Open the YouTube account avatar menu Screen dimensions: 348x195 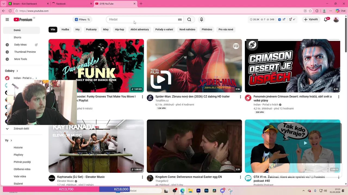pyautogui.click(x=336, y=19)
